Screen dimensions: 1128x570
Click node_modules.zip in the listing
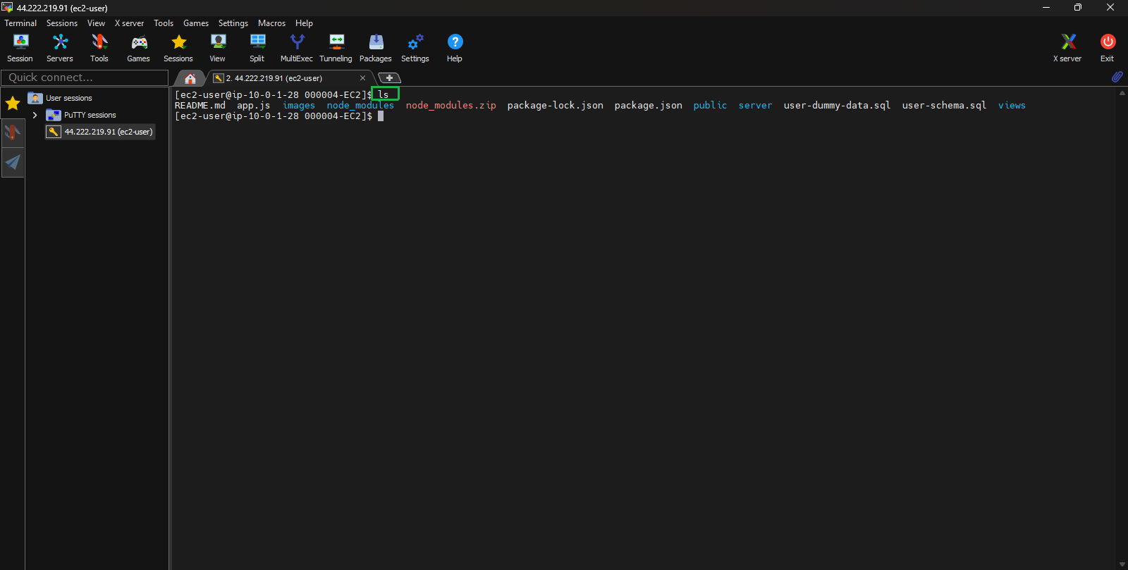pos(451,106)
